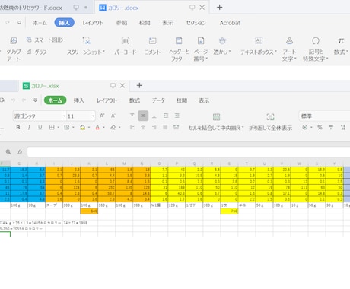Open the 標準 number format dropdown

click(325, 116)
